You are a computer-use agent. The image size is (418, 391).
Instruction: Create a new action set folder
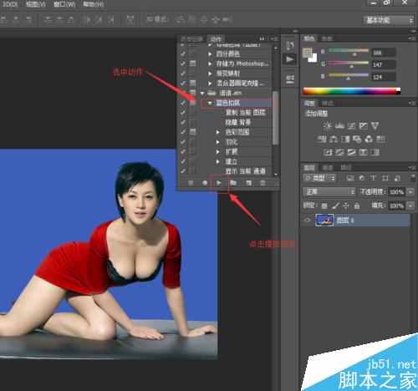pyautogui.click(x=233, y=183)
